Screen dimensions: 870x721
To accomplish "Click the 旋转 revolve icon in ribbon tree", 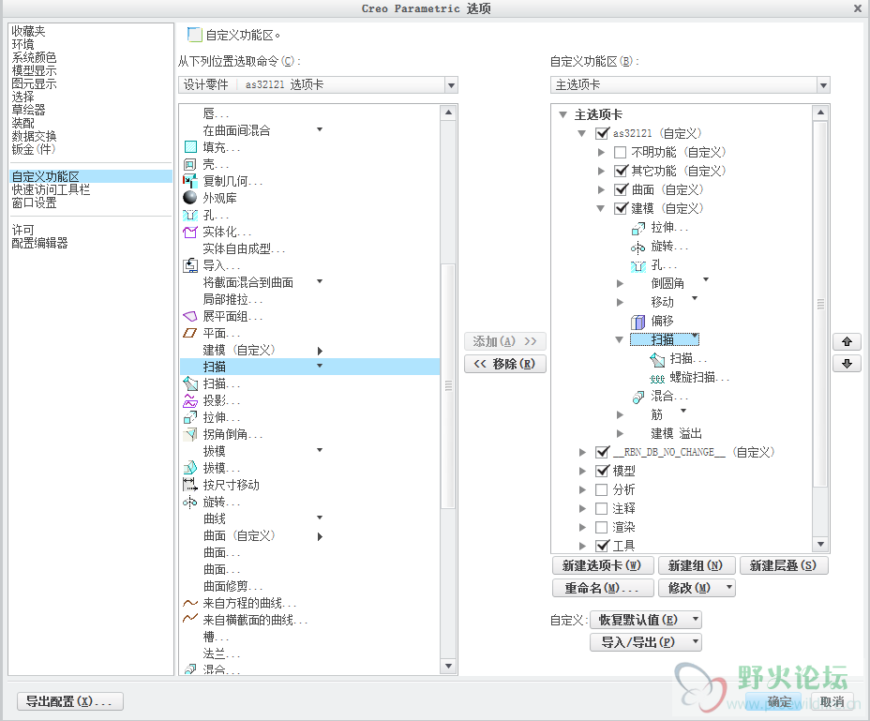I will click(x=638, y=247).
